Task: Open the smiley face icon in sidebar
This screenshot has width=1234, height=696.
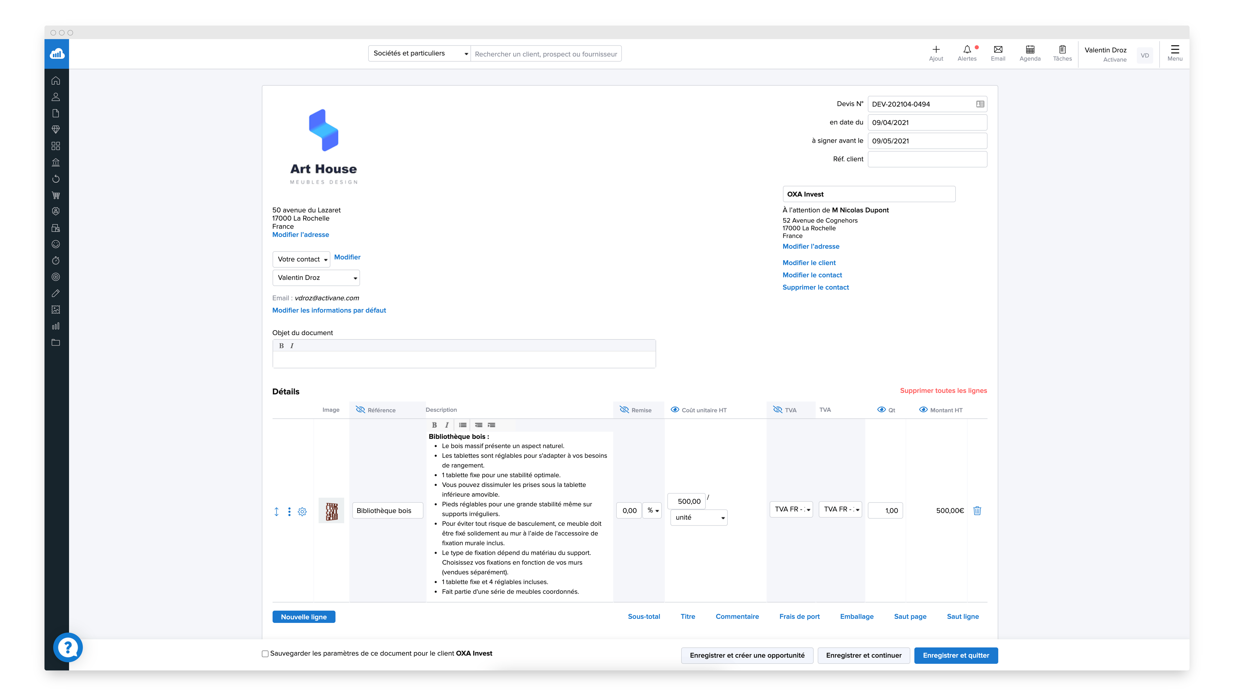Action: point(55,244)
